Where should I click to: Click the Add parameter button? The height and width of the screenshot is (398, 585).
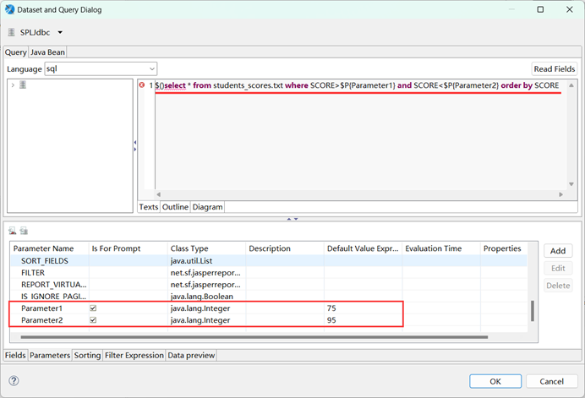click(557, 251)
